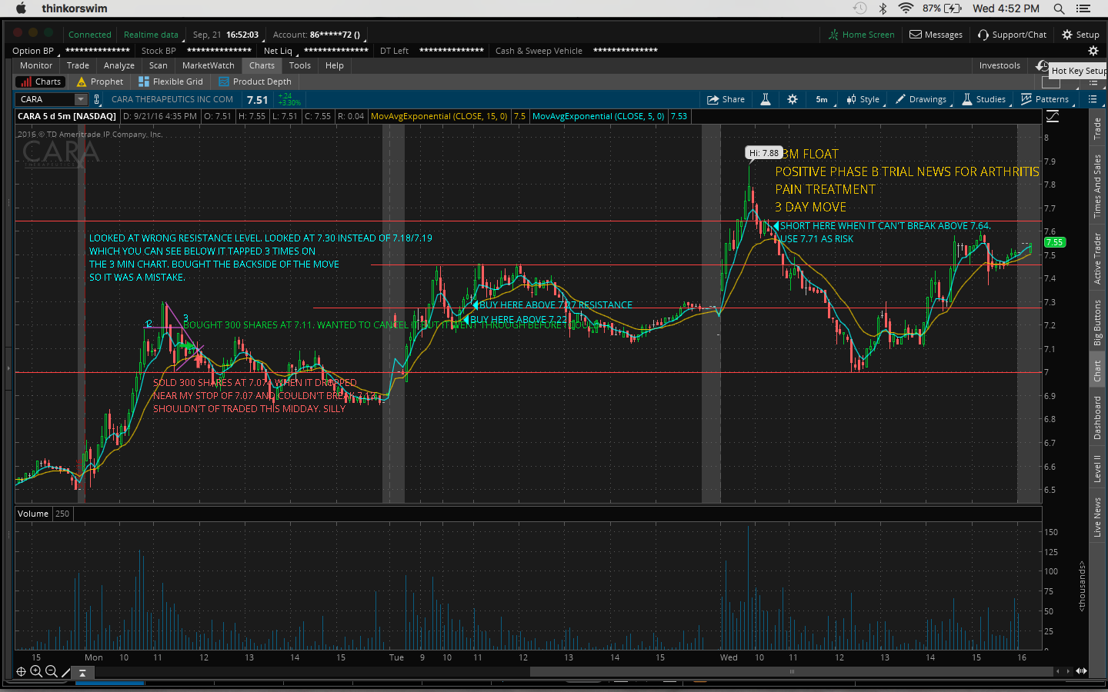Click the account info gear icon

coord(1093,51)
